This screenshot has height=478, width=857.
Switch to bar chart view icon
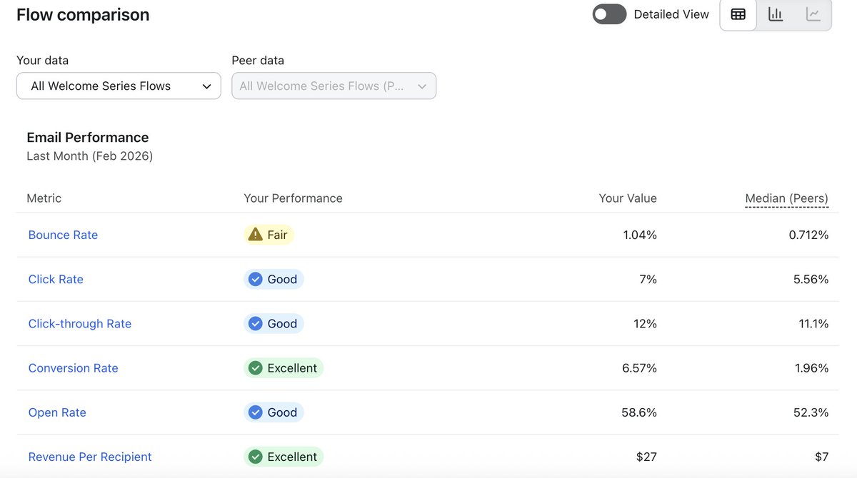[x=776, y=14]
